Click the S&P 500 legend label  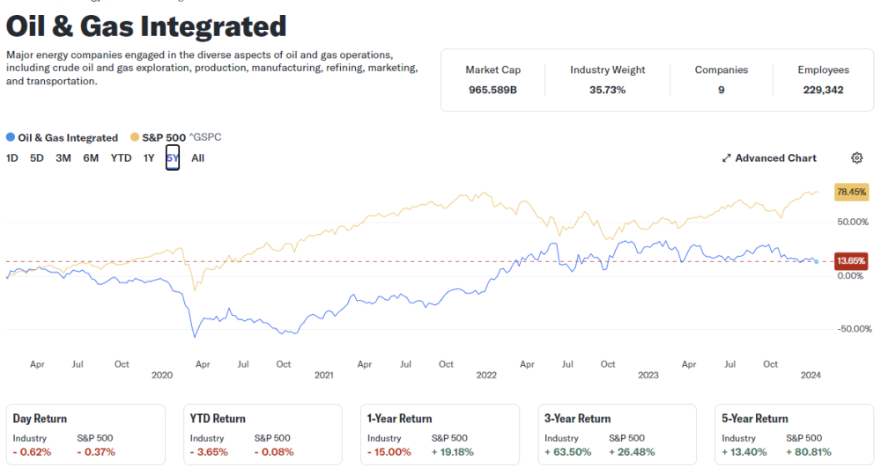(x=161, y=137)
